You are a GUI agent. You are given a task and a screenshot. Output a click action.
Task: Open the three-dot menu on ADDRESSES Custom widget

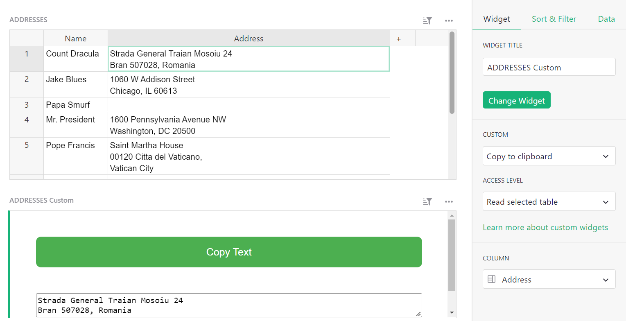tap(449, 201)
